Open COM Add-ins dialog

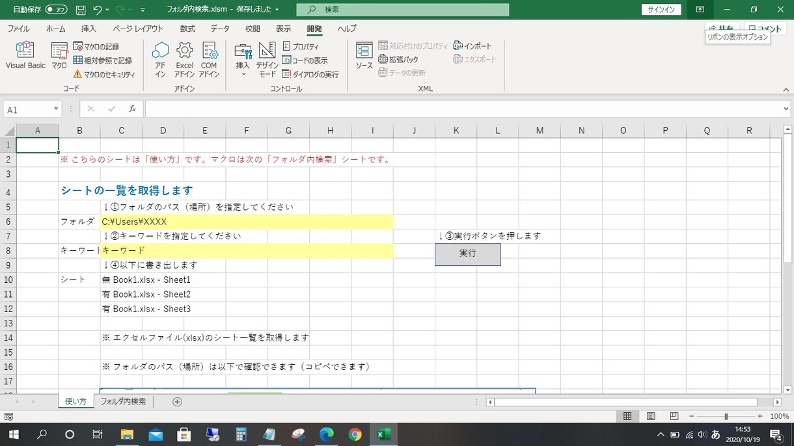click(x=209, y=60)
